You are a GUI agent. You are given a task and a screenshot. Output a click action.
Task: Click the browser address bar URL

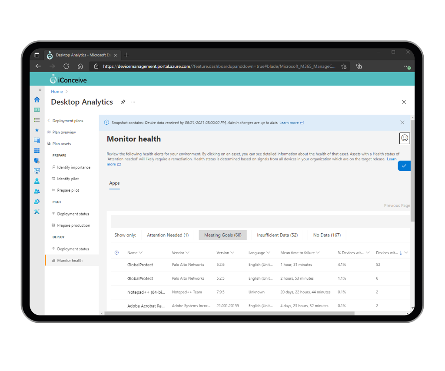pyautogui.click(x=217, y=66)
